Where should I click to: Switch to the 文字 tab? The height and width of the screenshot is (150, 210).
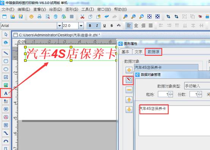click(138, 52)
